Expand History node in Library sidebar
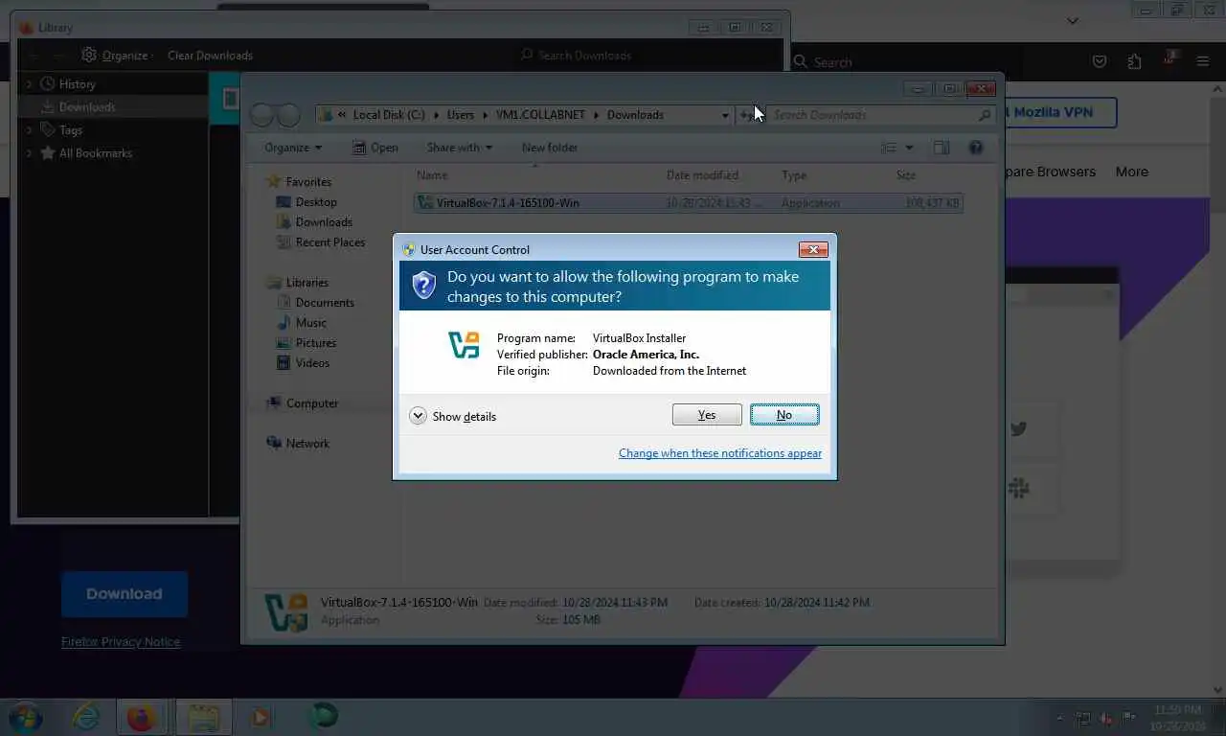This screenshot has width=1226, height=736. click(29, 84)
